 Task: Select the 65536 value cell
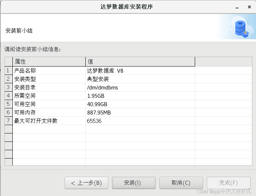140,121
